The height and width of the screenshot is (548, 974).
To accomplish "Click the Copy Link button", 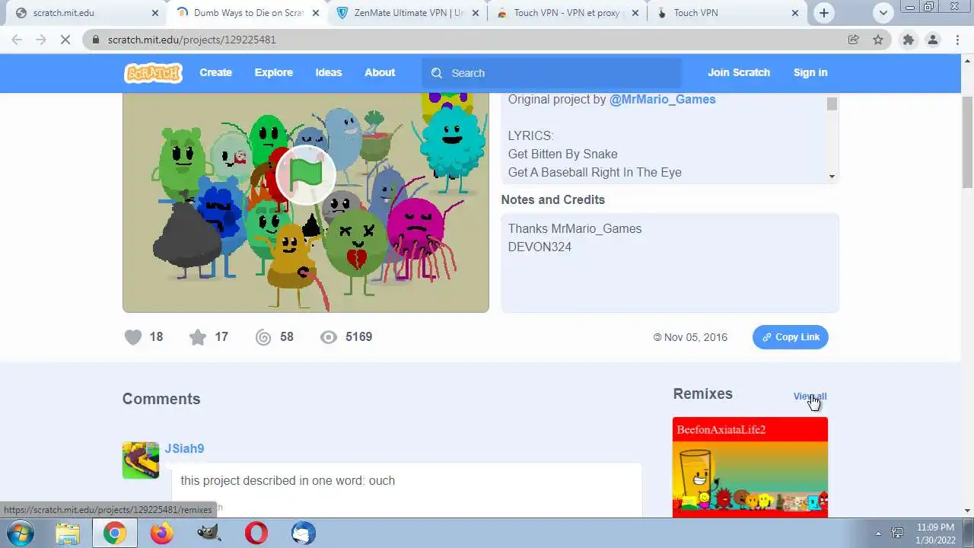I will click(791, 337).
